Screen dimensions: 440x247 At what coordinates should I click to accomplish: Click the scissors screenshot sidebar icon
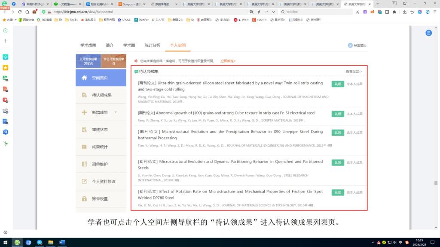coord(5,143)
